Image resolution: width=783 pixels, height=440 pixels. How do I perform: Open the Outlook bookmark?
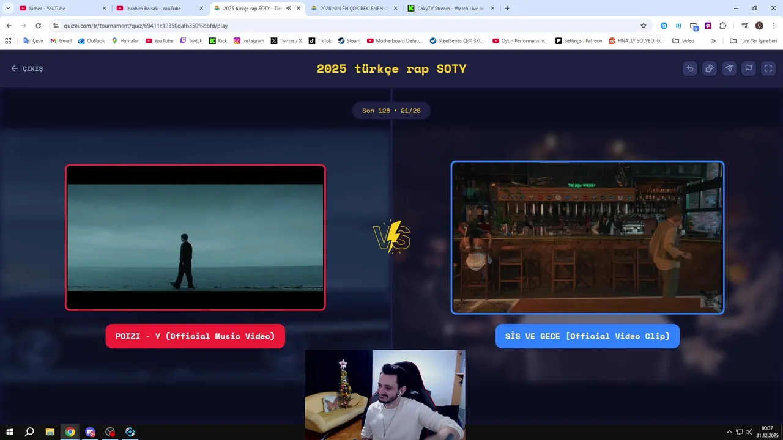tap(91, 41)
